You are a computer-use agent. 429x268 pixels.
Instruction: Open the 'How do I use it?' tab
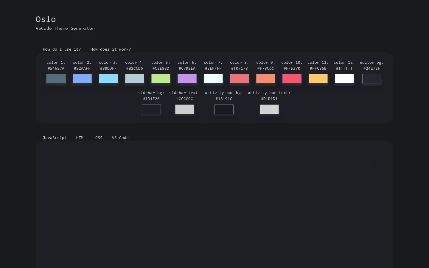pyautogui.click(x=62, y=49)
